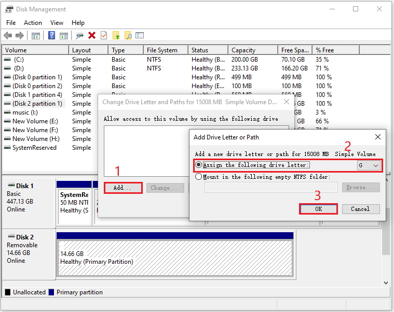This screenshot has width=394, height=312.
Task: Open Help with the blue question-mark icon
Action: 51,35
